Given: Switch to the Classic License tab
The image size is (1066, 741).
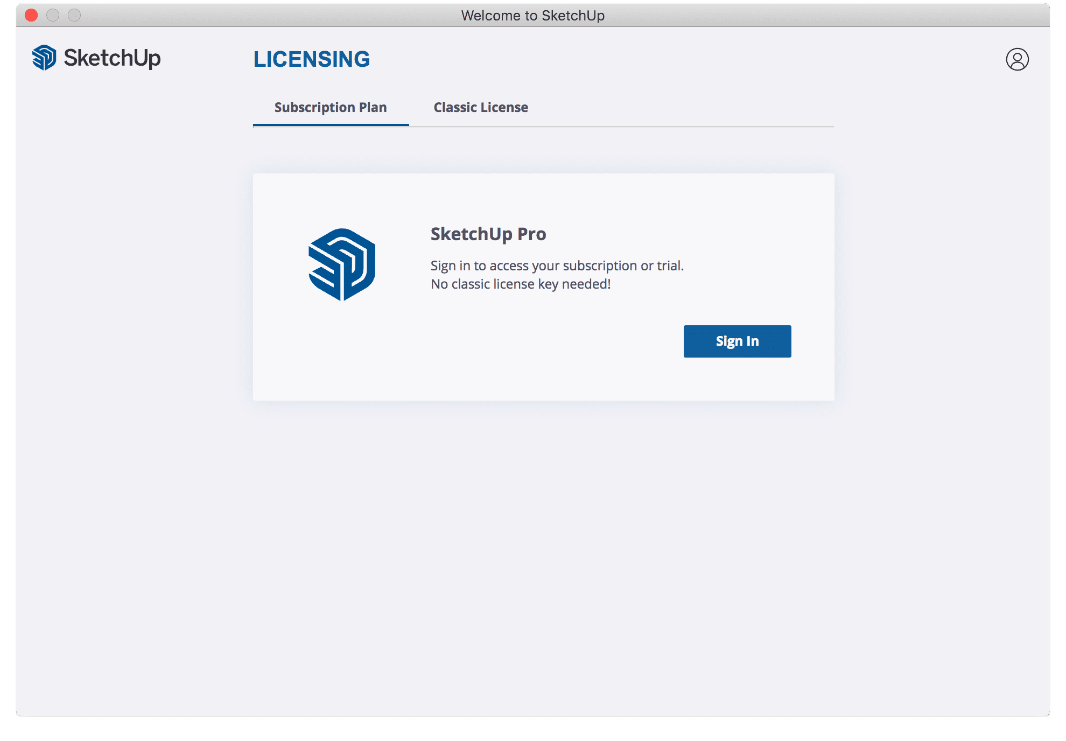Looking at the screenshot, I should click(x=481, y=108).
